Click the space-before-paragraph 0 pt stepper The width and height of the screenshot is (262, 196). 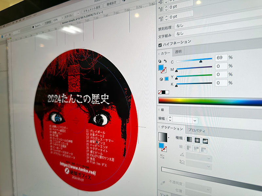[166, 18]
